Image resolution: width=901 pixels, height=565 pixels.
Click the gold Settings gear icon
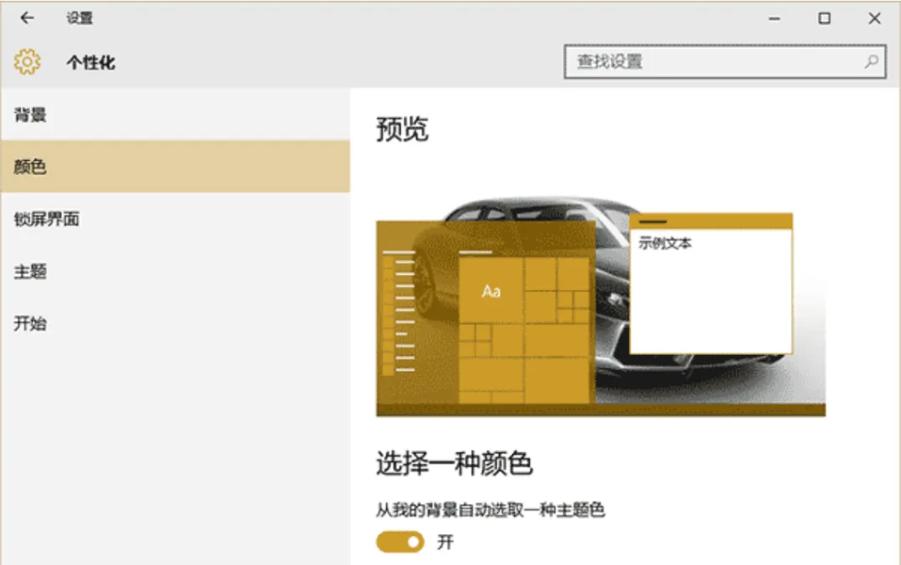coord(27,62)
